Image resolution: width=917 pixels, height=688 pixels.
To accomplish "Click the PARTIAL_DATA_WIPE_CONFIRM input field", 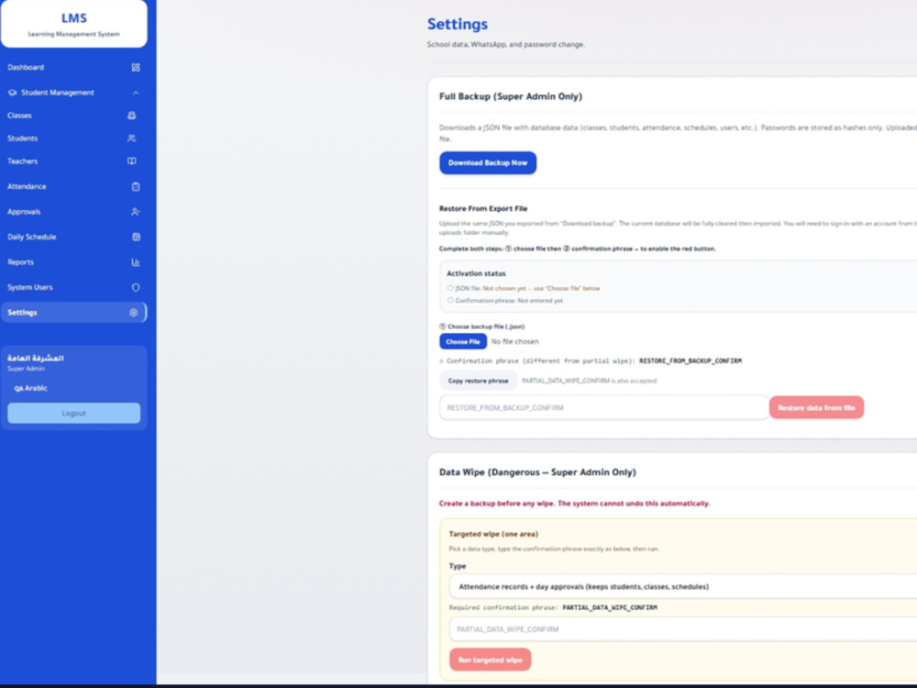I will pos(683,629).
